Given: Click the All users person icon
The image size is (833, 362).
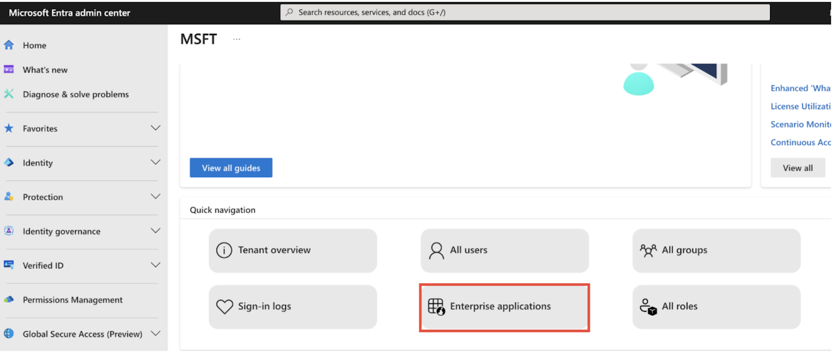Looking at the screenshot, I should (436, 251).
